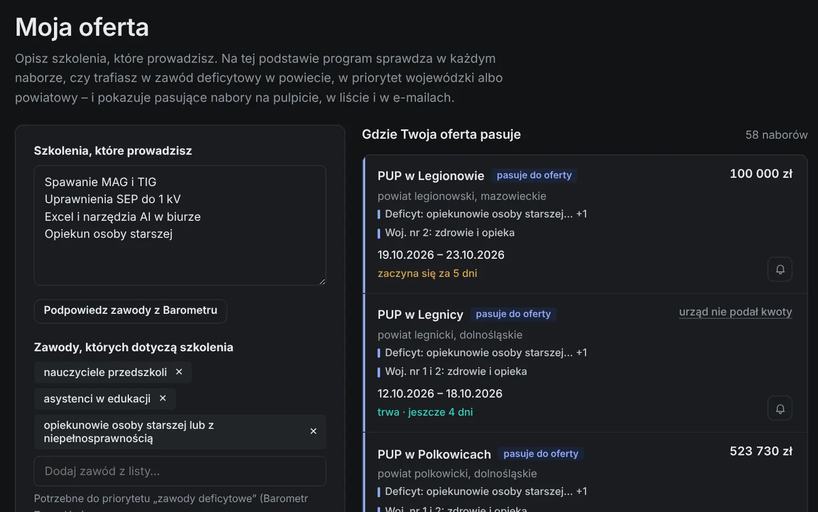Toggle bell alert for PUP w Legionowie
The width and height of the screenshot is (818, 512).
click(780, 269)
